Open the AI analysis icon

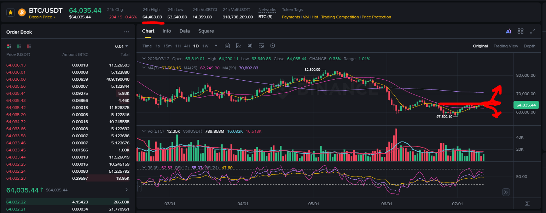click(x=509, y=31)
